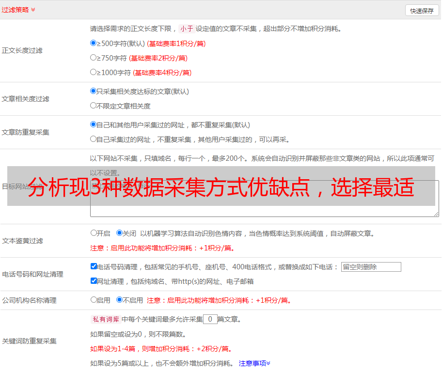Click the keyword article count input box
442x372 pixels.
coord(210,319)
